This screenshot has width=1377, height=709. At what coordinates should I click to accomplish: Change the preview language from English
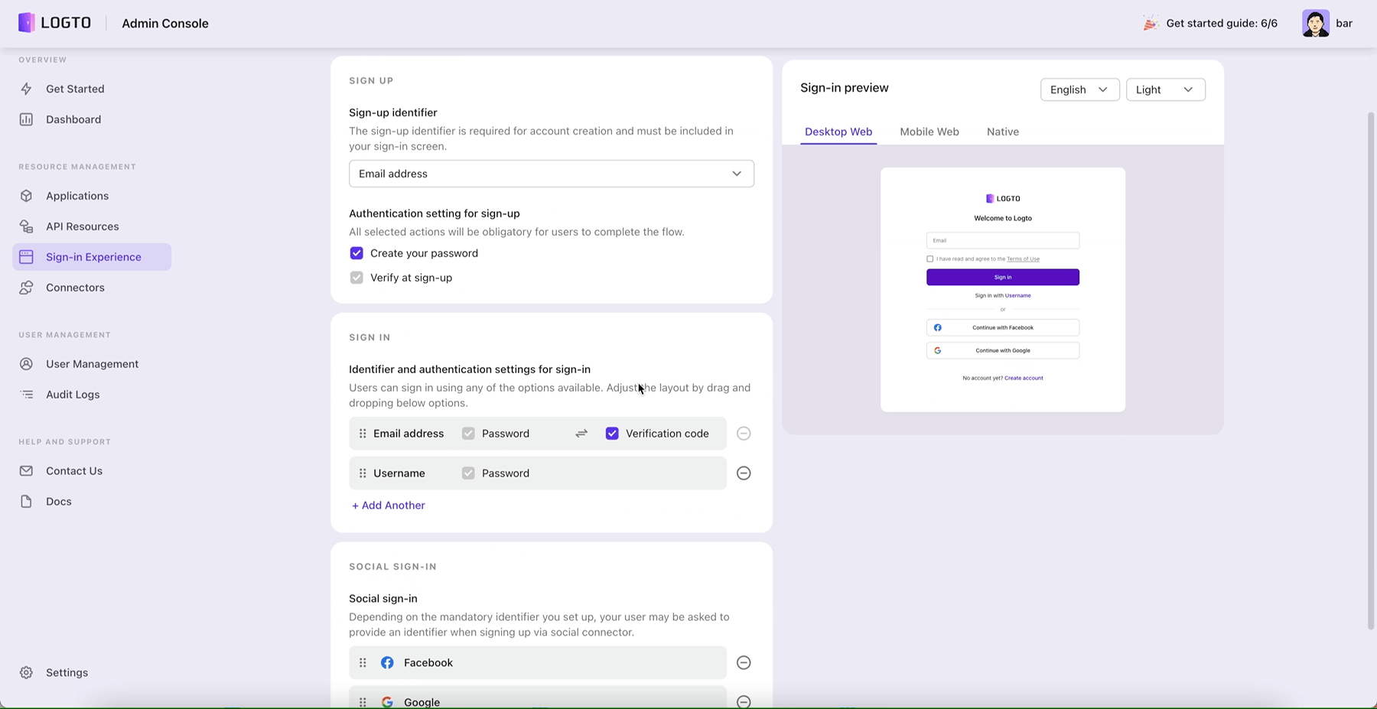(1079, 89)
